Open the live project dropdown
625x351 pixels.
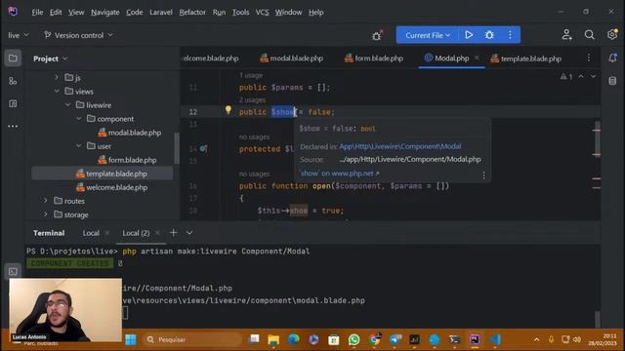click(x=19, y=35)
